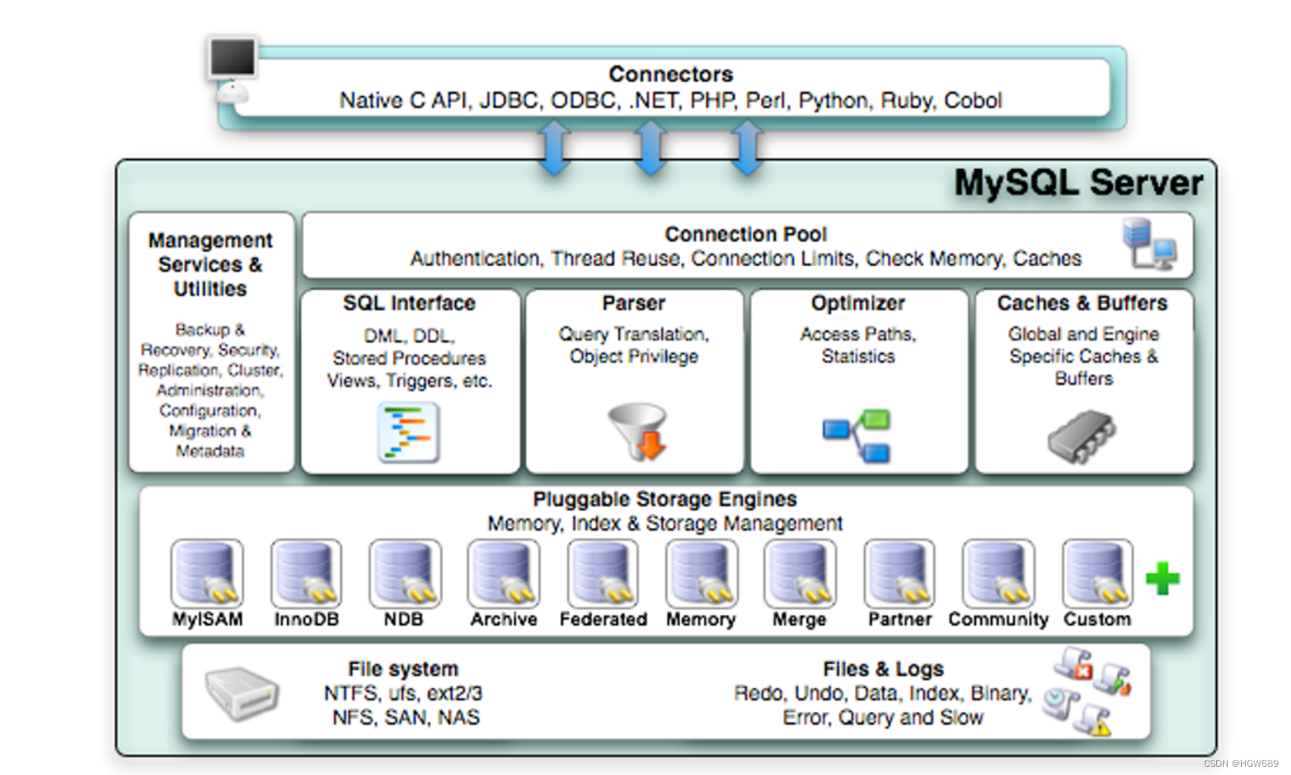Click the MySQL Server title
This screenshot has height=775, width=1291.
click(1078, 182)
